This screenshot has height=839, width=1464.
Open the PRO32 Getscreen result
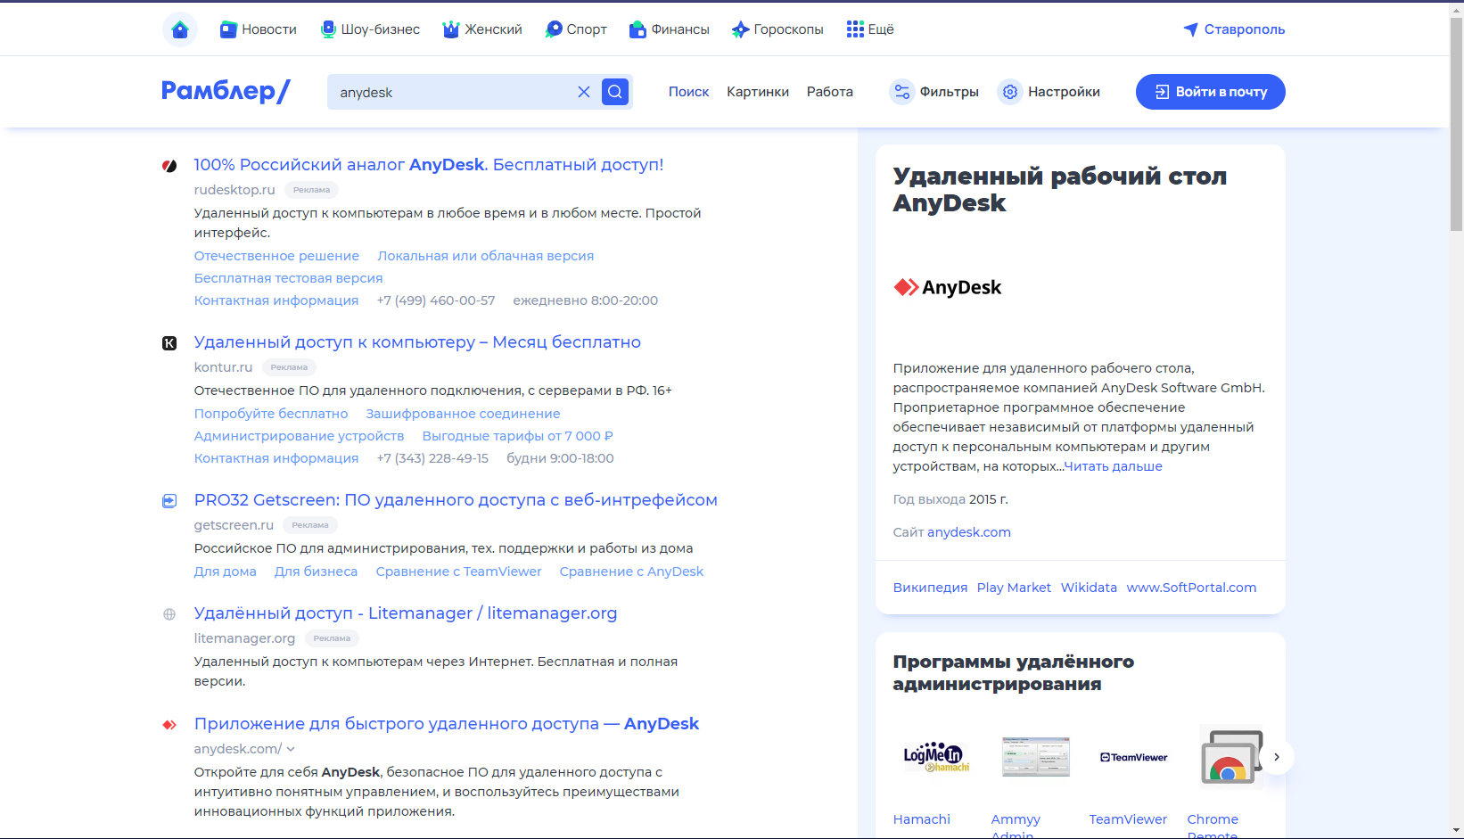[x=456, y=500]
